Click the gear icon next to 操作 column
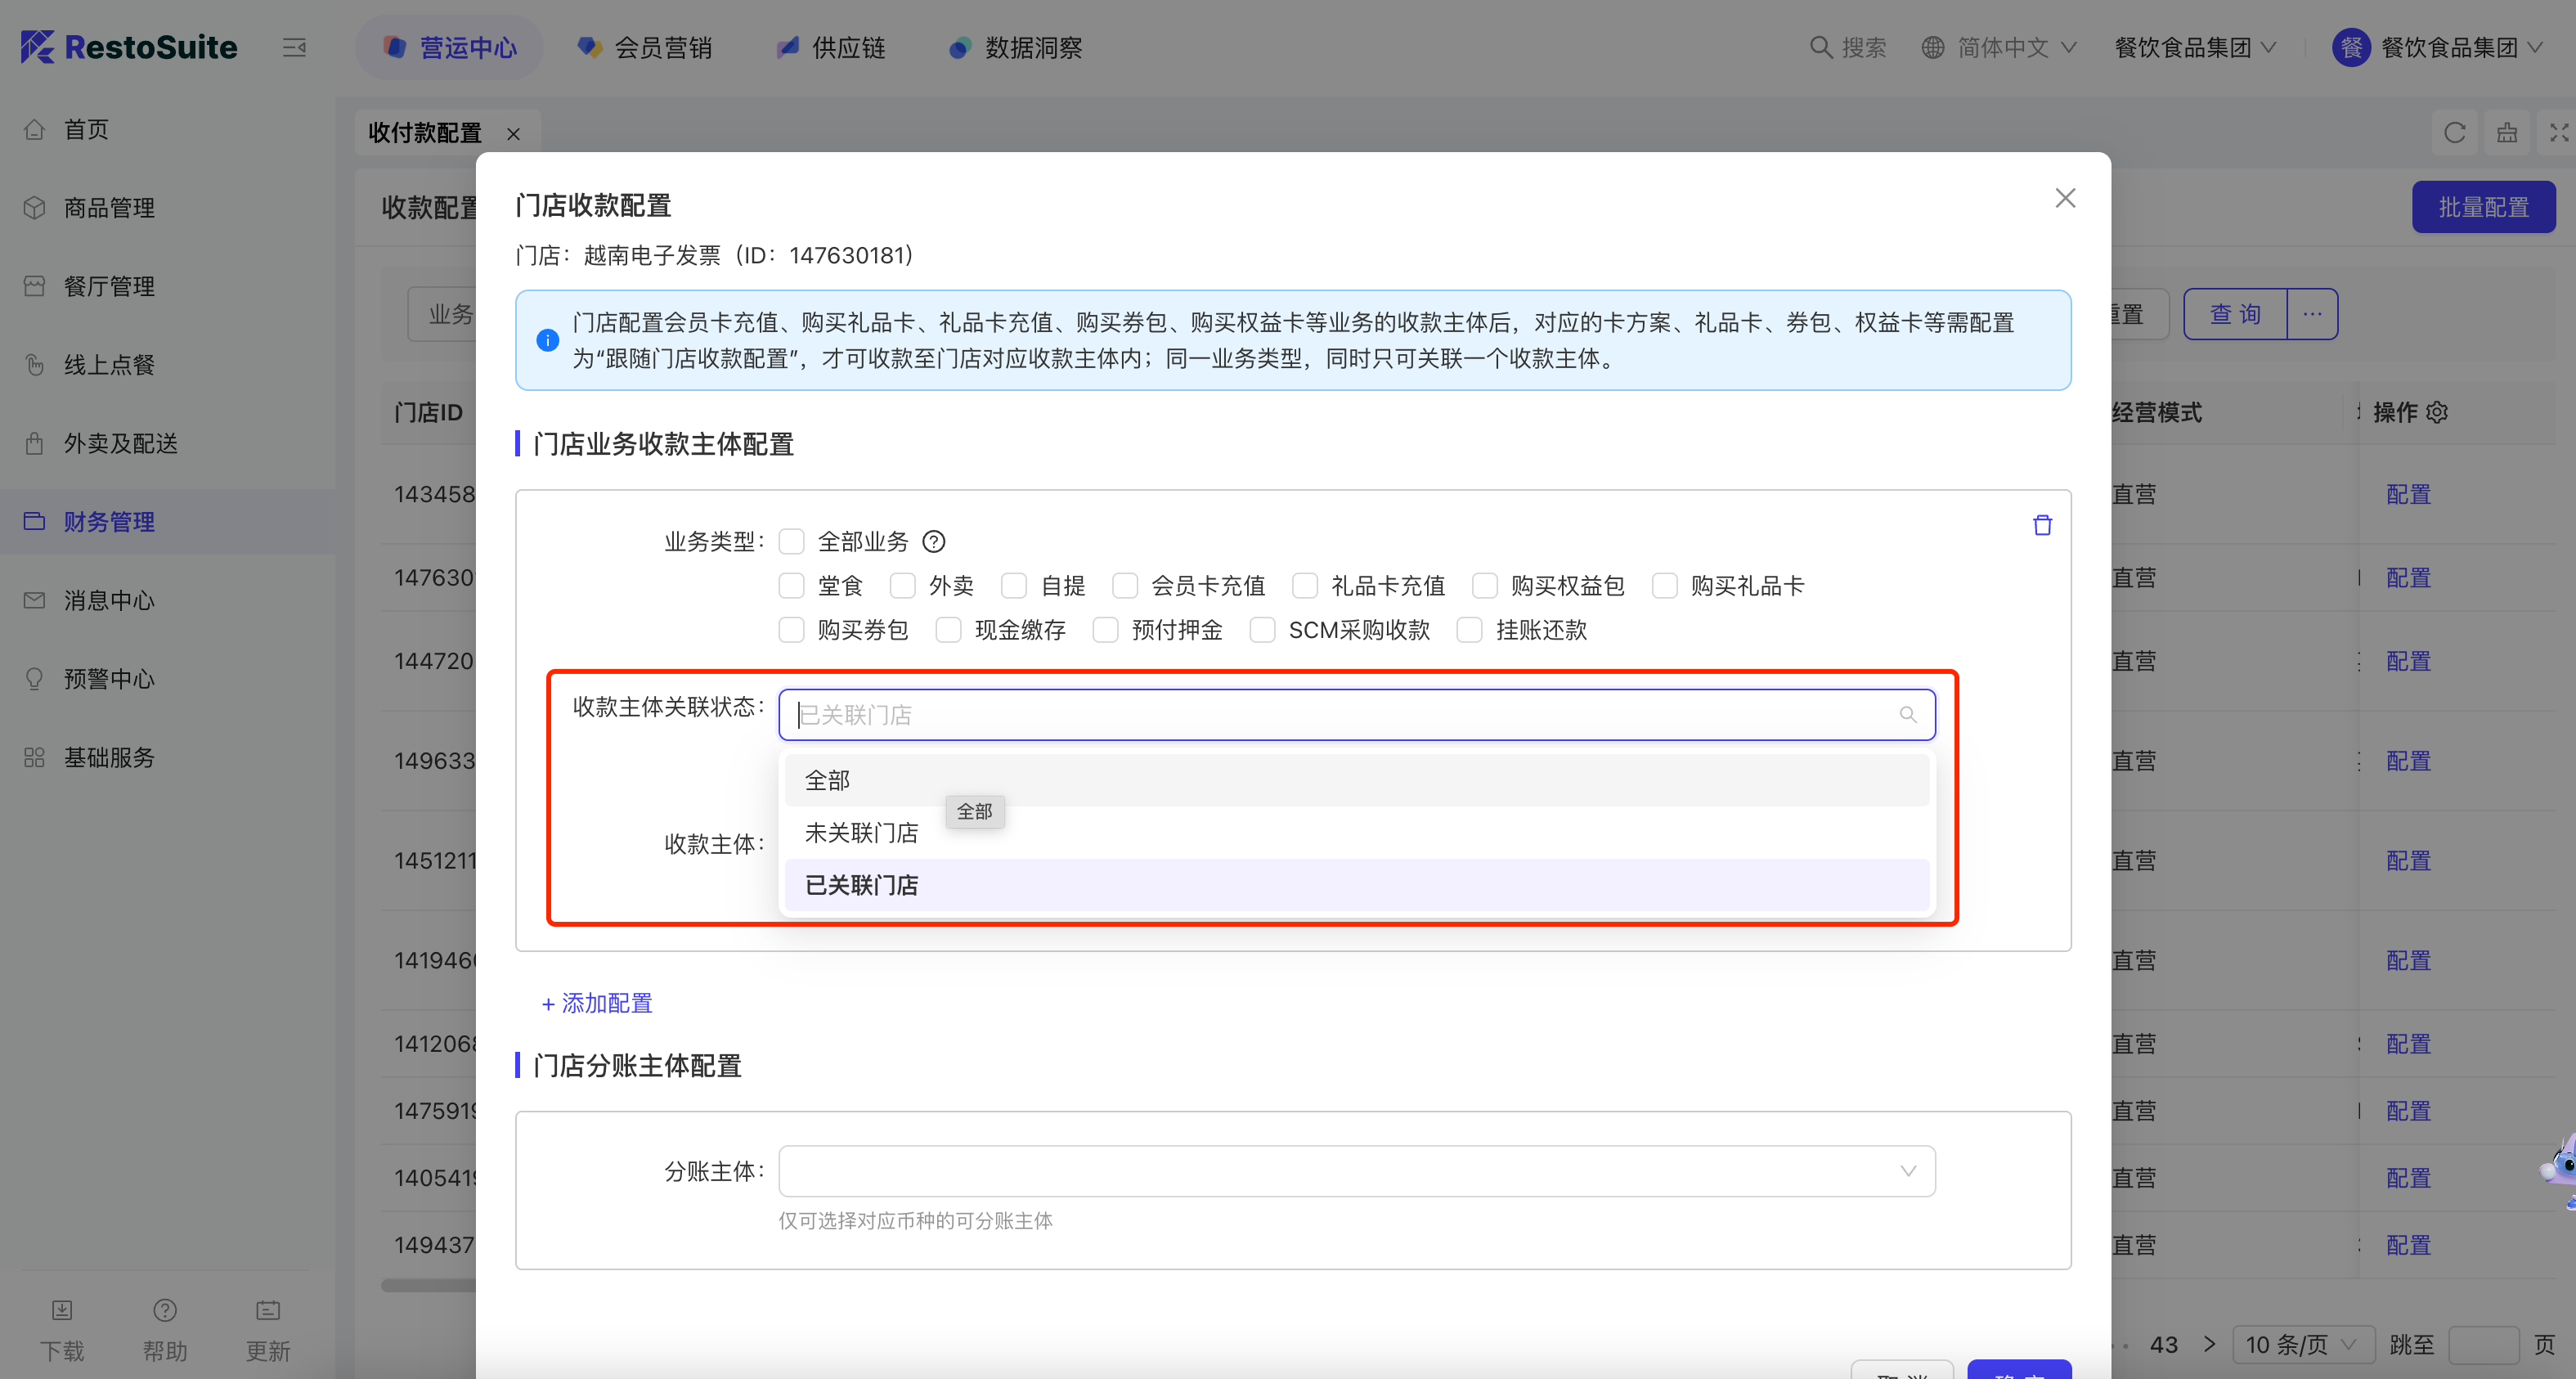The width and height of the screenshot is (2576, 1379). coord(2438,412)
